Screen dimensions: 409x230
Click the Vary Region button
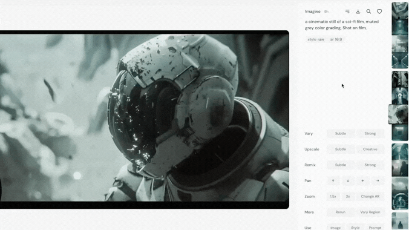370,212
